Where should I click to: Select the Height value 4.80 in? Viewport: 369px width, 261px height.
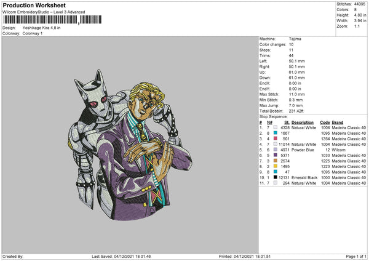click(x=360, y=15)
